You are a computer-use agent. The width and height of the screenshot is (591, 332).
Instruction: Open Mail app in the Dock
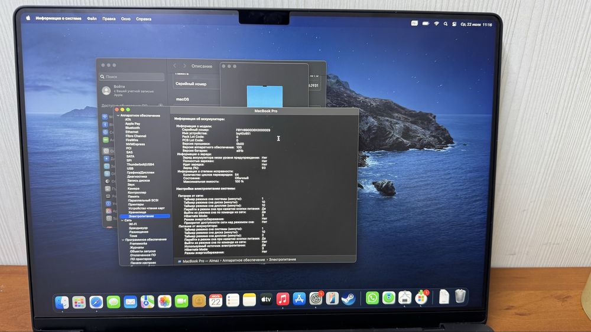coord(130,301)
